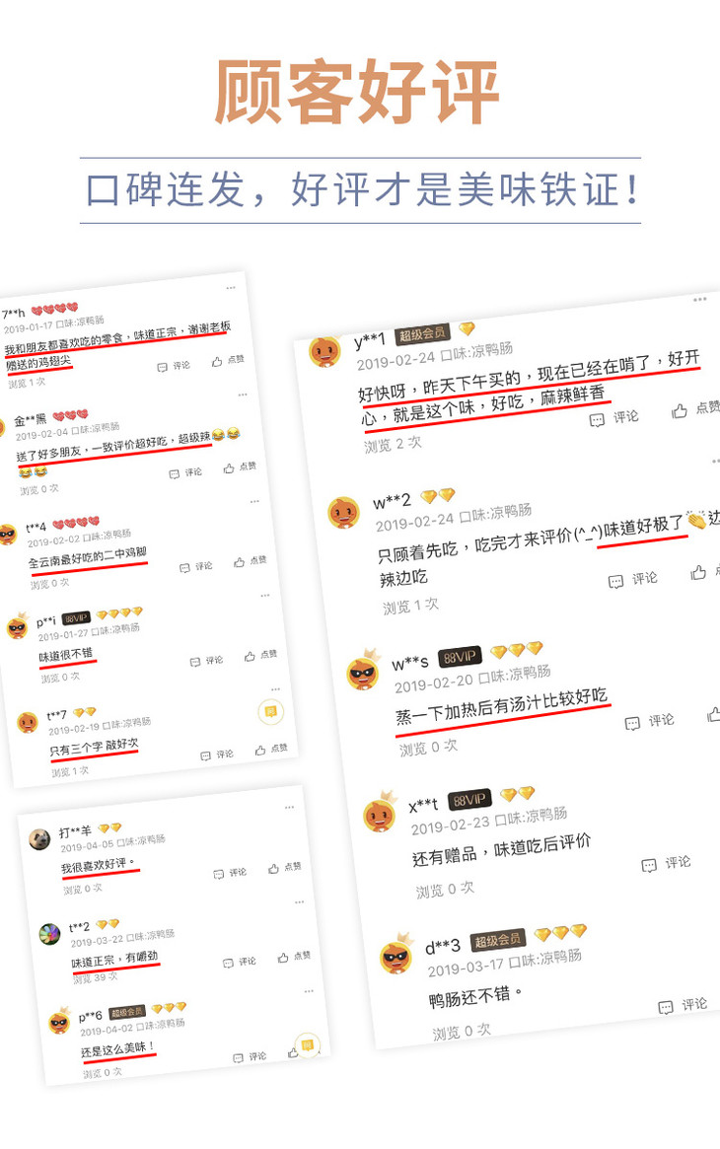This screenshot has width=720, height=1149.
Task: Click w**s's sunglasses avatar
Action: [x=363, y=673]
